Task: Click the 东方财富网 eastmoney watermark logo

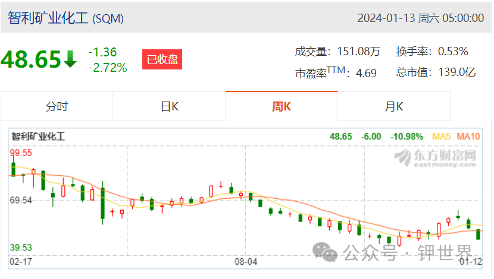Action: coord(436,158)
